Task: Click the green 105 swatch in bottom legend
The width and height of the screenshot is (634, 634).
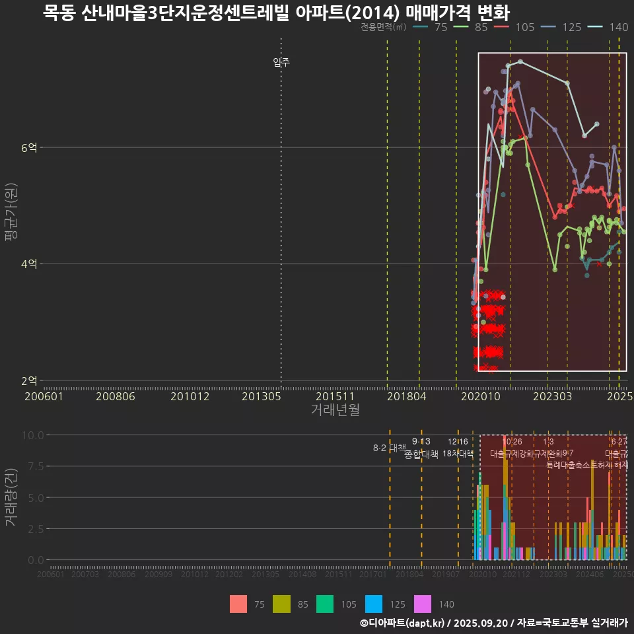Action: (x=326, y=604)
